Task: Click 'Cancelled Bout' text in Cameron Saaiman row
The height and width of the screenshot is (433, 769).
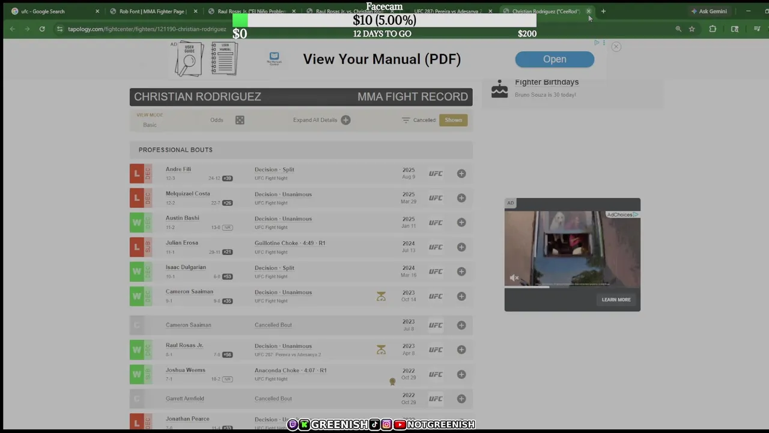Action: pyautogui.click(x=273, y=325)
